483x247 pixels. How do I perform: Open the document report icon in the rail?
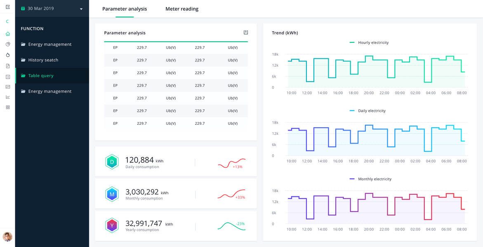click(8, 65)
